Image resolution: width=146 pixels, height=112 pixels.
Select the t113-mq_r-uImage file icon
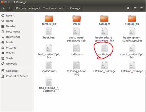pos(104,65)
